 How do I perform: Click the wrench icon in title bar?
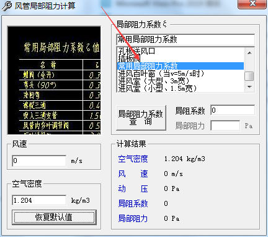coord(7,6)
